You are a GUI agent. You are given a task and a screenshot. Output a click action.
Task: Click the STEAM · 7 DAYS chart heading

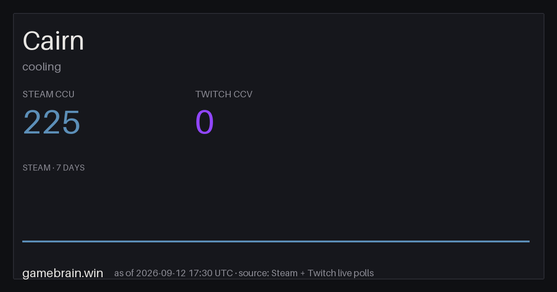53,168
